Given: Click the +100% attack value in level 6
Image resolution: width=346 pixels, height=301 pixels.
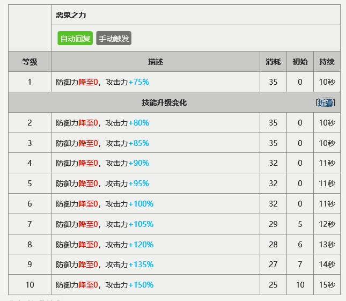Looking at the screenshot, I should pyautogui.click(x=141, y=204).
